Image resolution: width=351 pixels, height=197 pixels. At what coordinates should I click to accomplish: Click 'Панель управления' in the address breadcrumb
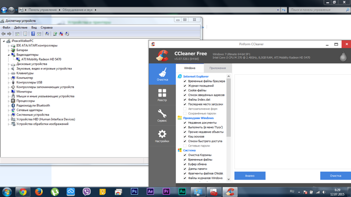click(x=43, y=10)
